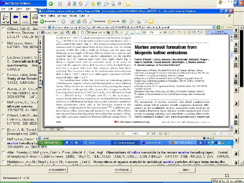Click the démarrer Start button
Image resolution: width=244 pixels, height=183 pixels.
50,143
